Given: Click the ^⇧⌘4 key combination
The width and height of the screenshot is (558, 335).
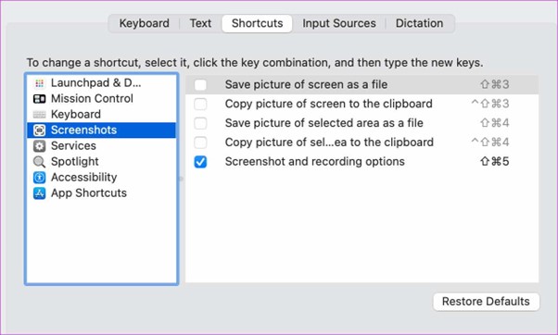Looking at the screenshot, I should point(490,143).
